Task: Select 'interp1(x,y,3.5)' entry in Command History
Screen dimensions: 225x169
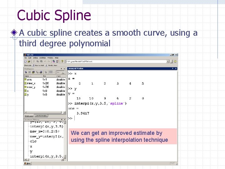Action: pyautogui.click(x=47, y=126)
